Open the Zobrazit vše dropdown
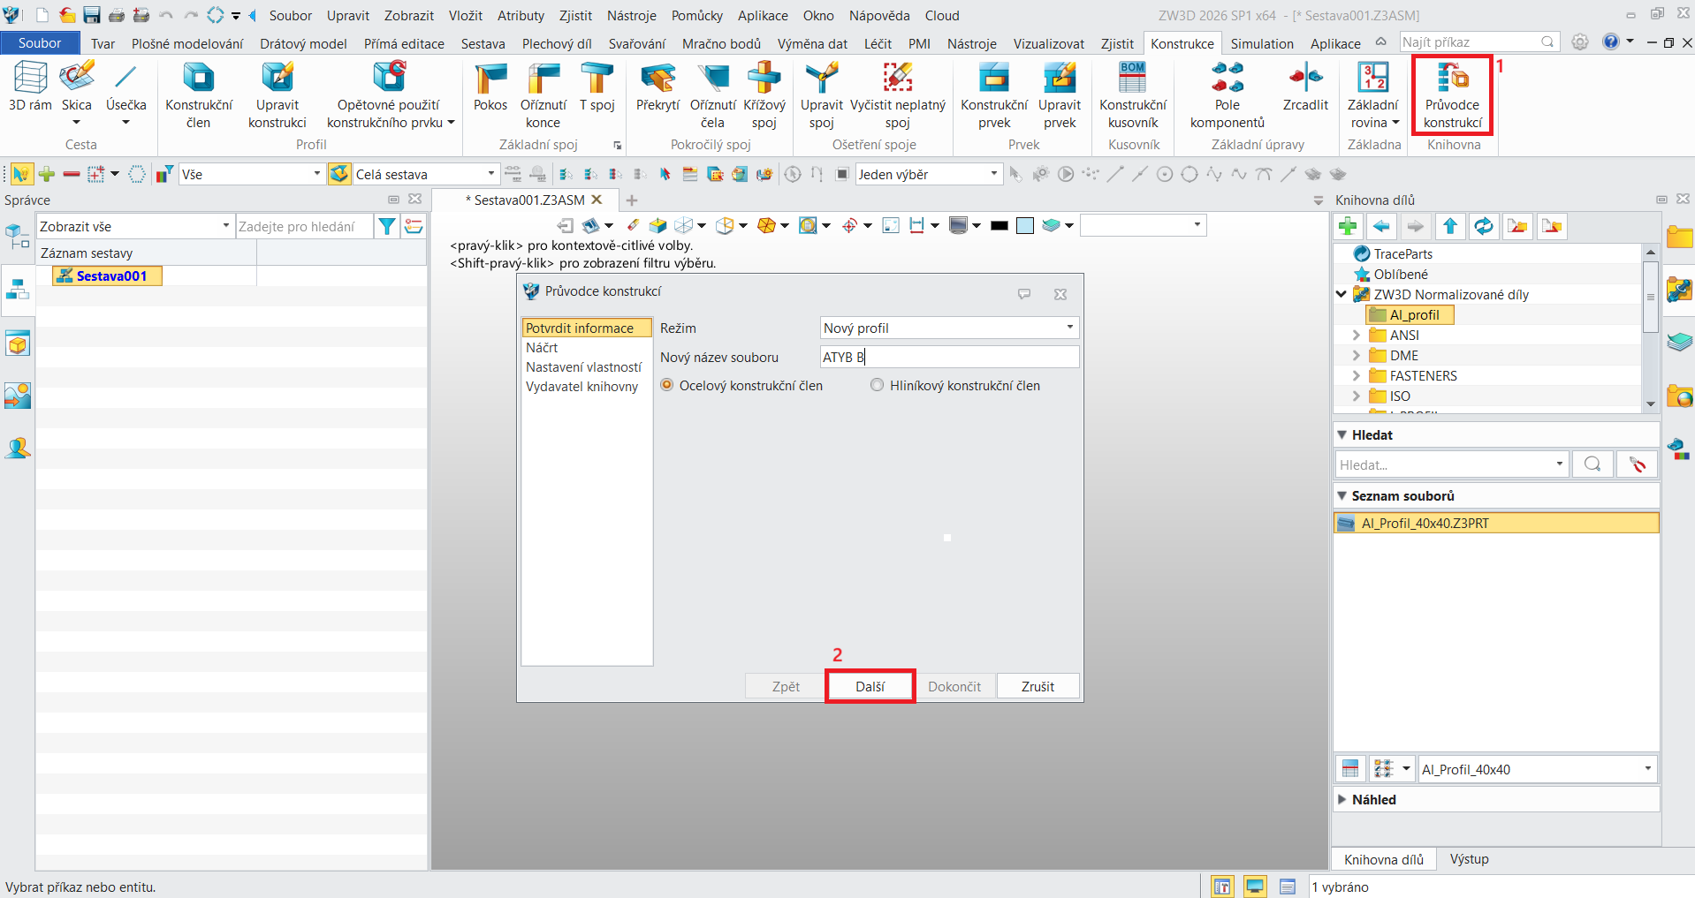The width and height of the screenshot is (1695, 898). pyautogui.click(x=135, y=227)
